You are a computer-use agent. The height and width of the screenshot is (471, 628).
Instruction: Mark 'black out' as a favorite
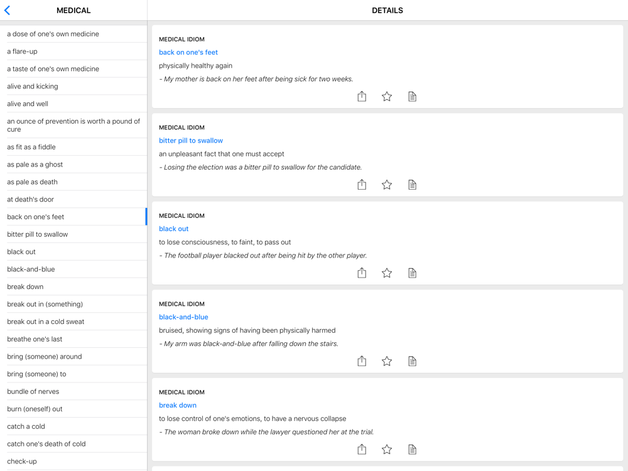(x=386, y=273)
